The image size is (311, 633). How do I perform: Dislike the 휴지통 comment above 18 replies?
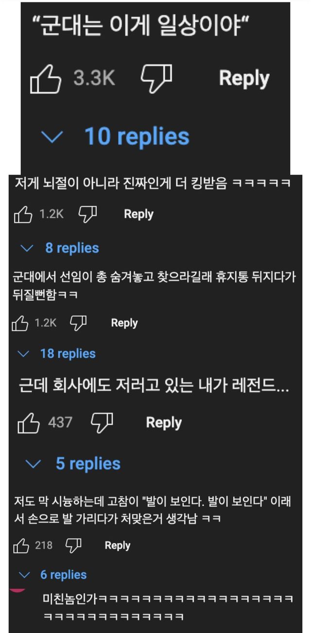pyautogui.click(x=78, y=323)
